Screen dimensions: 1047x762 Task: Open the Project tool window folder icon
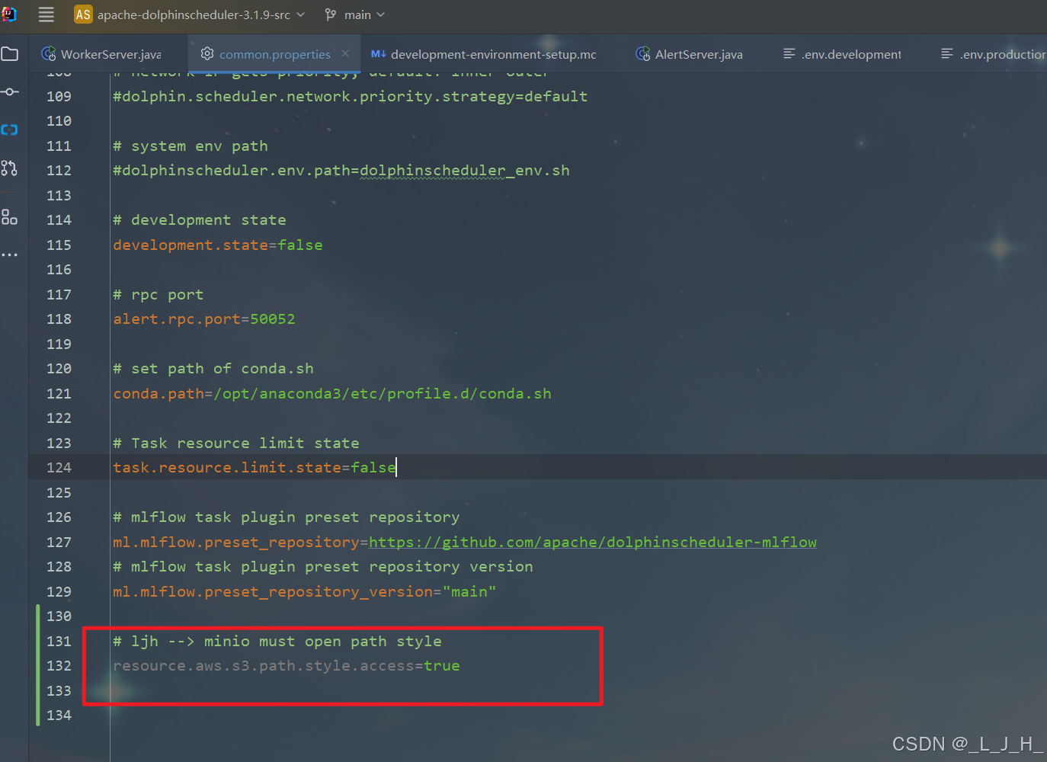point(10,54)
